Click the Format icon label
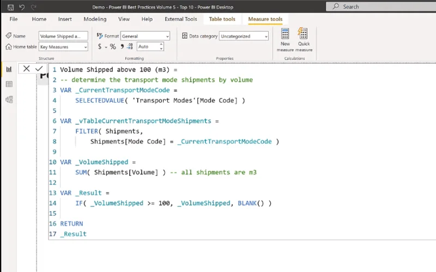Viewport: 436px width, 272px height. 100,36
